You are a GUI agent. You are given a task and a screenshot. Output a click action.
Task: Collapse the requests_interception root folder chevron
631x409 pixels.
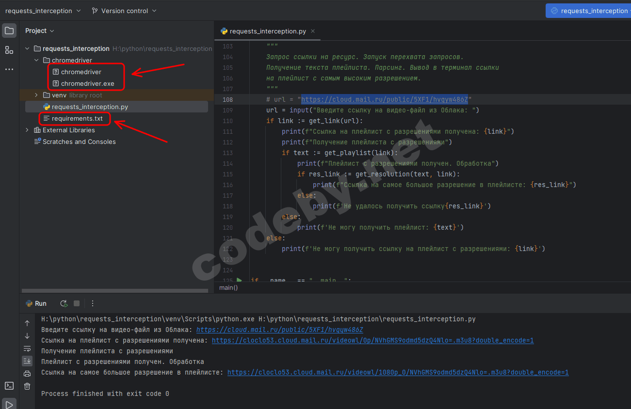[x=27, y=48]
